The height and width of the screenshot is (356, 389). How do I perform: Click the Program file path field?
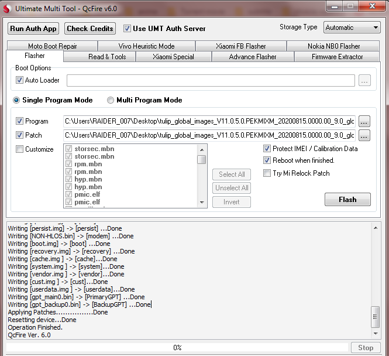[209, 121]
